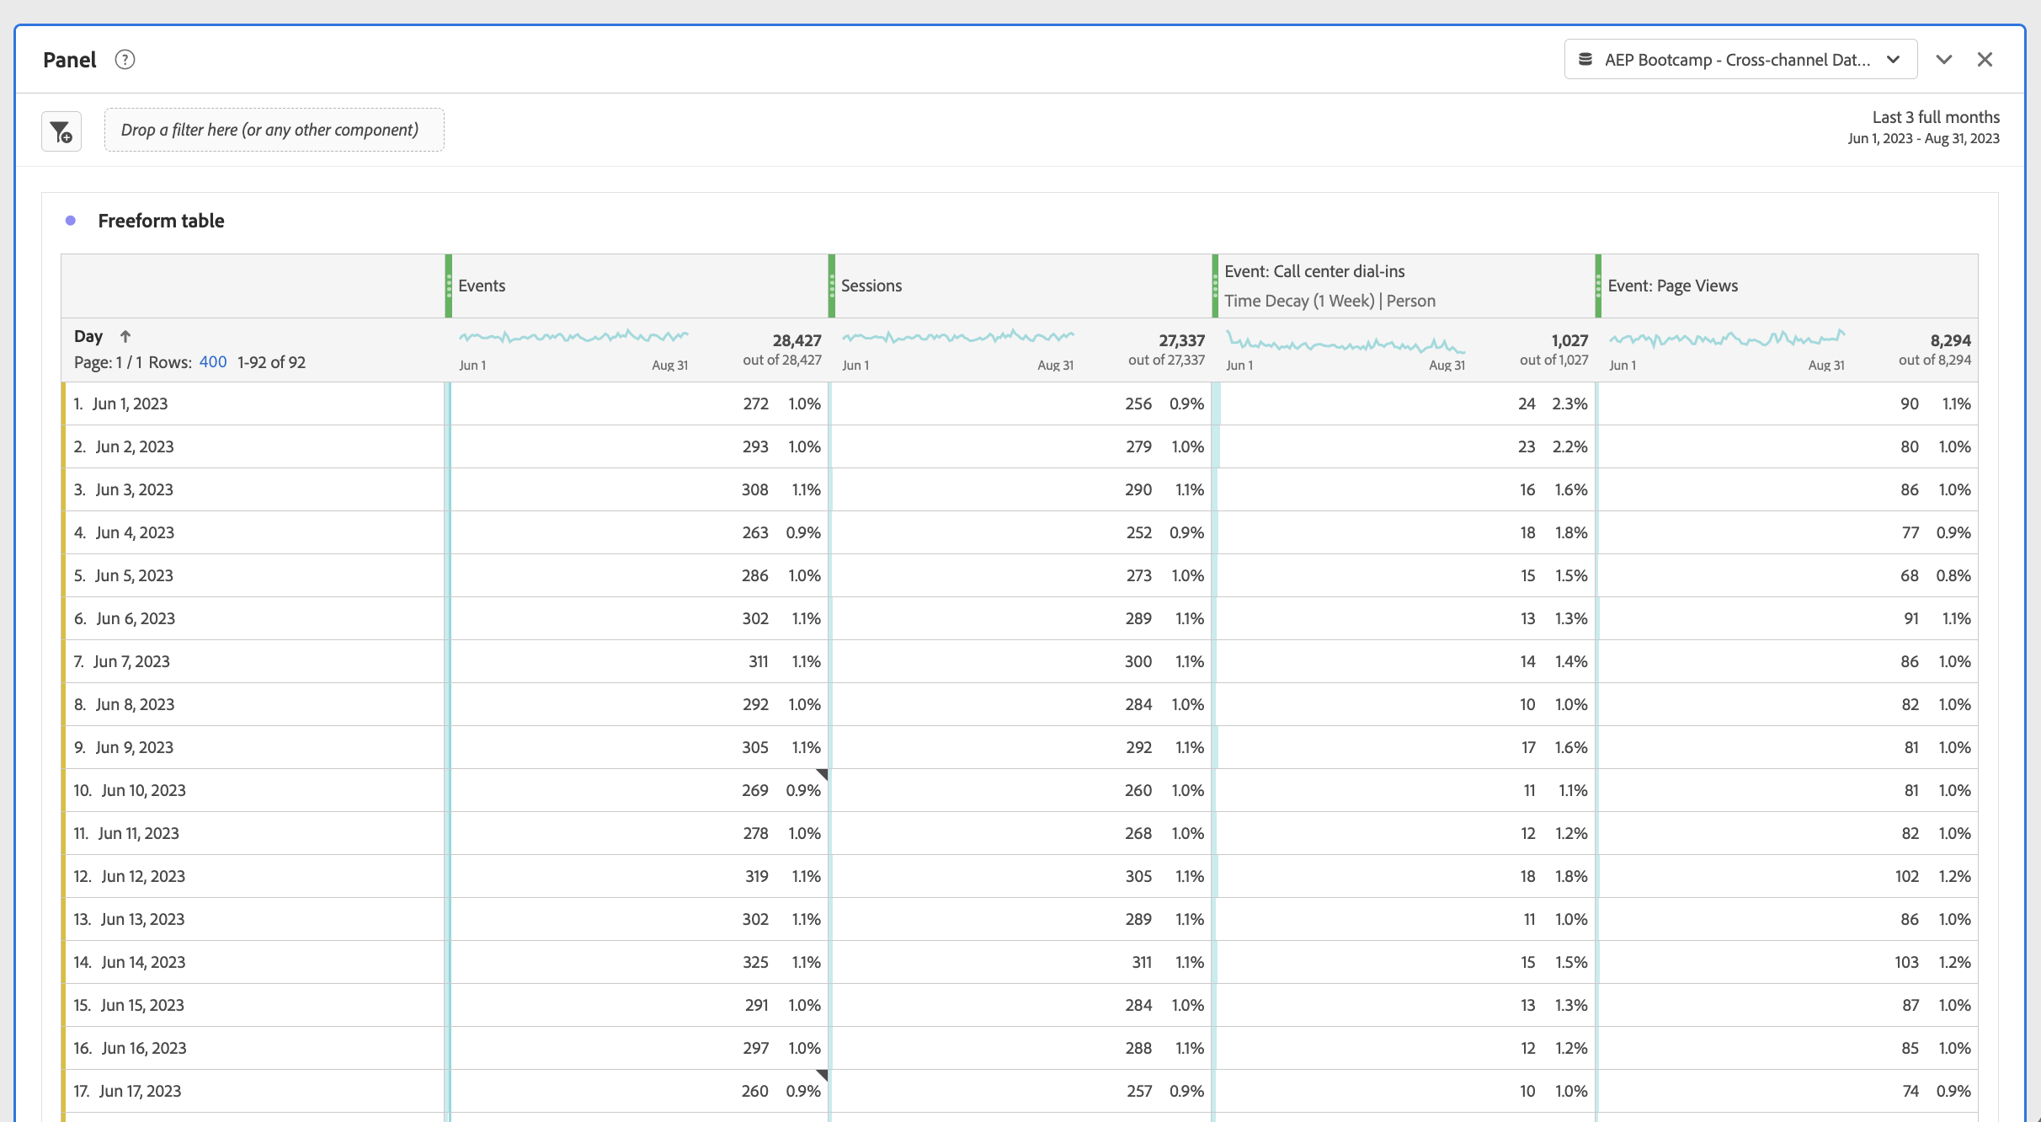Click the purple Freeform table dot
The height and width of the screenshot is (1122, 2041).
tap(71, 221)
